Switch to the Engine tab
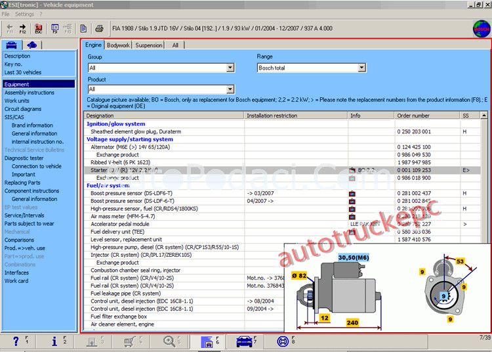Viewport: 492px width, 352px height. pos(94,45)
